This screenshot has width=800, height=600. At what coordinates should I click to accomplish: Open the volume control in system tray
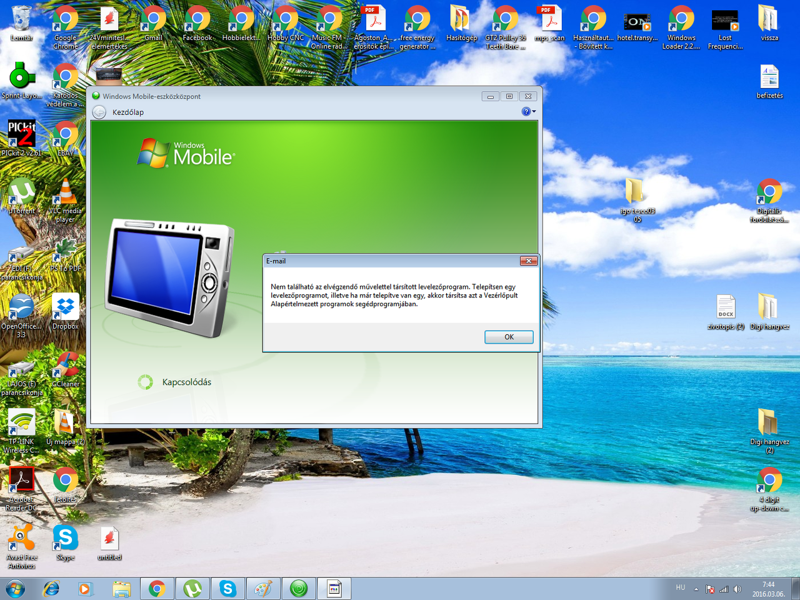[737, 589]
